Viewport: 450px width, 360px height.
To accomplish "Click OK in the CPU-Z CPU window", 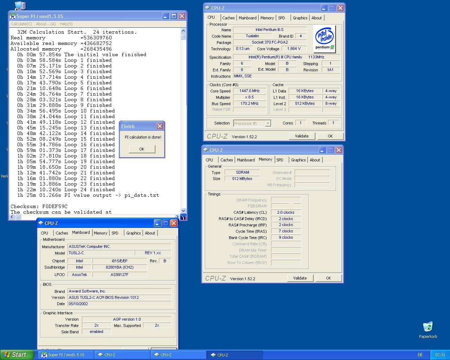I will point(330,136).
